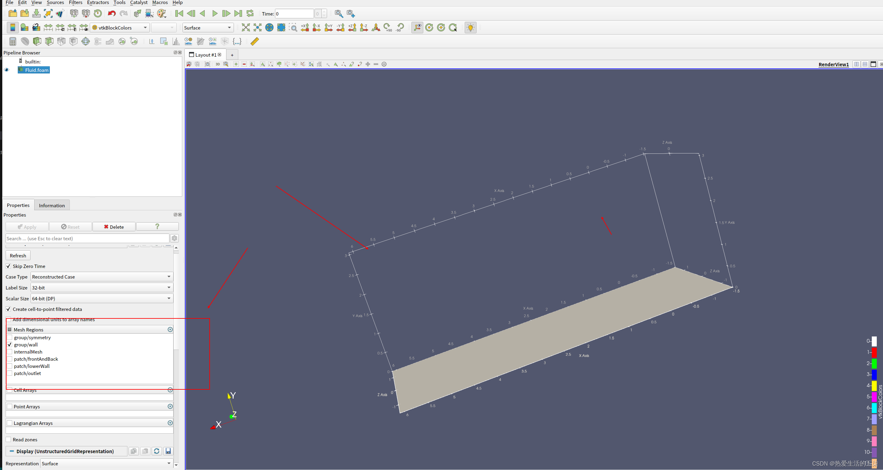Toggle Fluid.foam eye visibility
This screenshot has width=883, height=470.
click(x=7, y=70)
